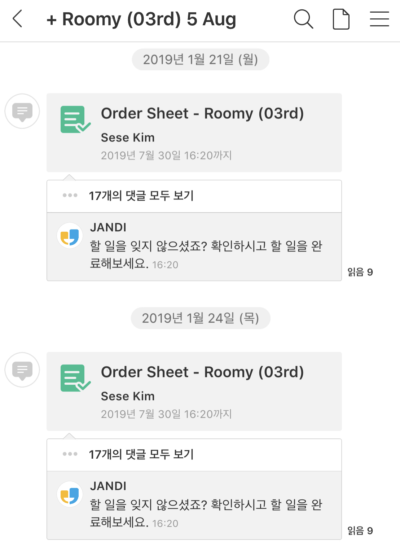Click the second JANDI bot avatar
400x546 pixels.
[70, 494]
